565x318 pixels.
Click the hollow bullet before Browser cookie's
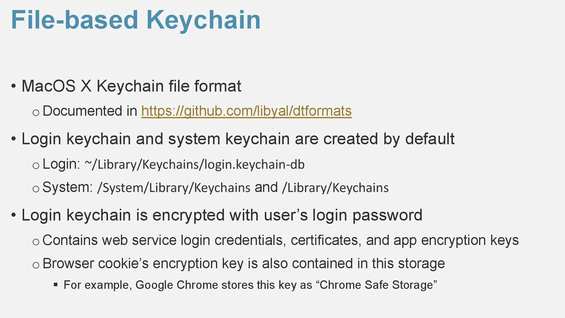click(x=36, y=265)
